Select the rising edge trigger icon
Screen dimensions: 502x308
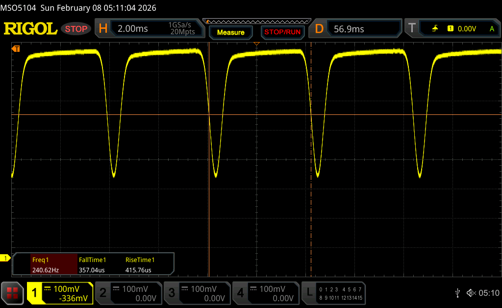click(435, 29)
